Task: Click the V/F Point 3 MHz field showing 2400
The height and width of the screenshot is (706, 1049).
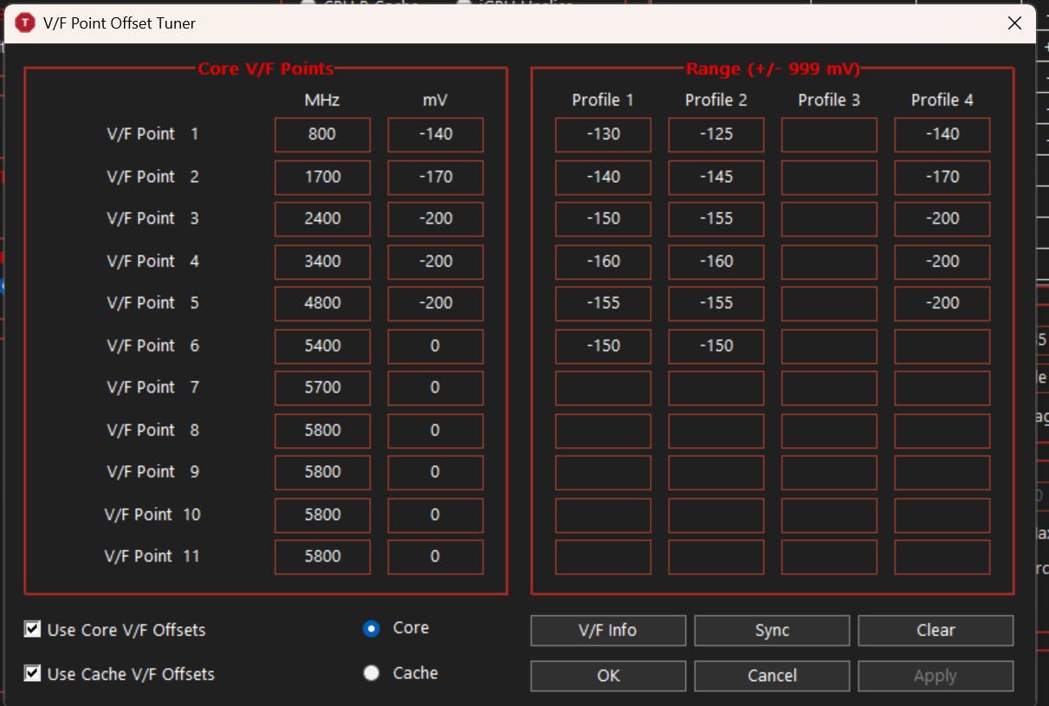Action: 322,218
